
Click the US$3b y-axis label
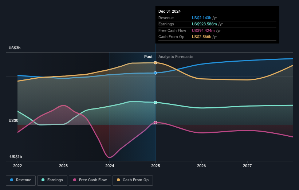click(15, 48)
